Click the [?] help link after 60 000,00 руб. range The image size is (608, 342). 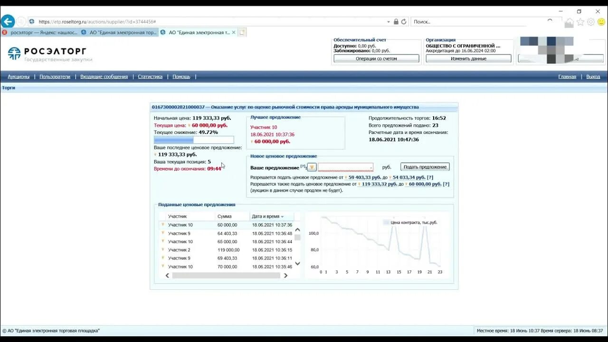tap(446, 184)
